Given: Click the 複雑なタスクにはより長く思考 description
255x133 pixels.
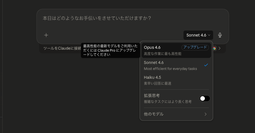Looking at the screenshot, I should tap(168, 102).
